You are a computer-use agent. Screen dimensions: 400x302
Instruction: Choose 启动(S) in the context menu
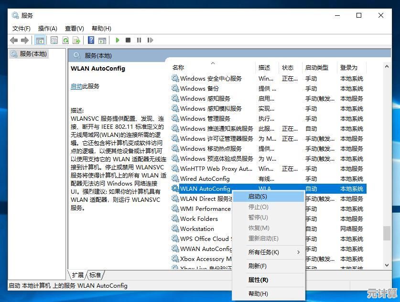pos(269,197)
